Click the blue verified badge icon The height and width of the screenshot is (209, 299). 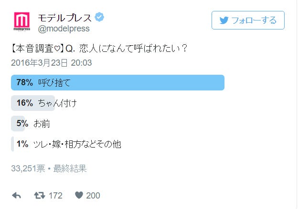coord(100,18)
